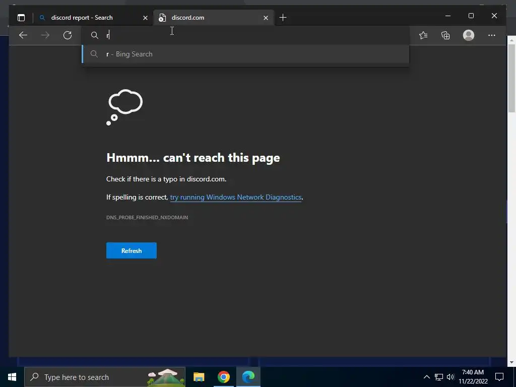This screenshot has width=516, height=387.
Task: Show hidden system tray icons chevron
Action: pyautogui.click(x=426, y=377)
